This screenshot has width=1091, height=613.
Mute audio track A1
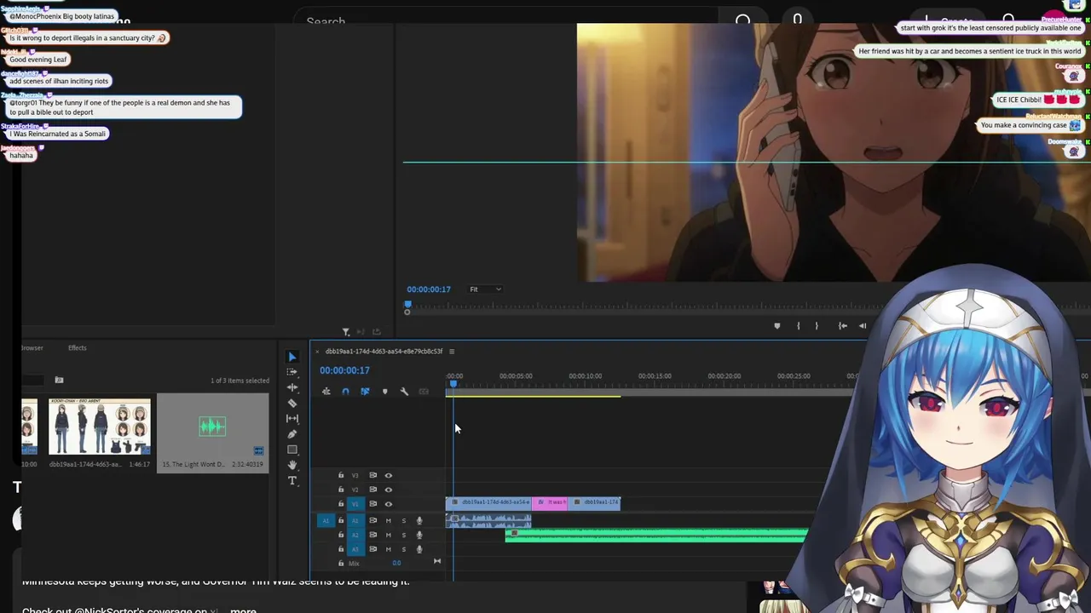pyautogui.click(x=389, y=520)
